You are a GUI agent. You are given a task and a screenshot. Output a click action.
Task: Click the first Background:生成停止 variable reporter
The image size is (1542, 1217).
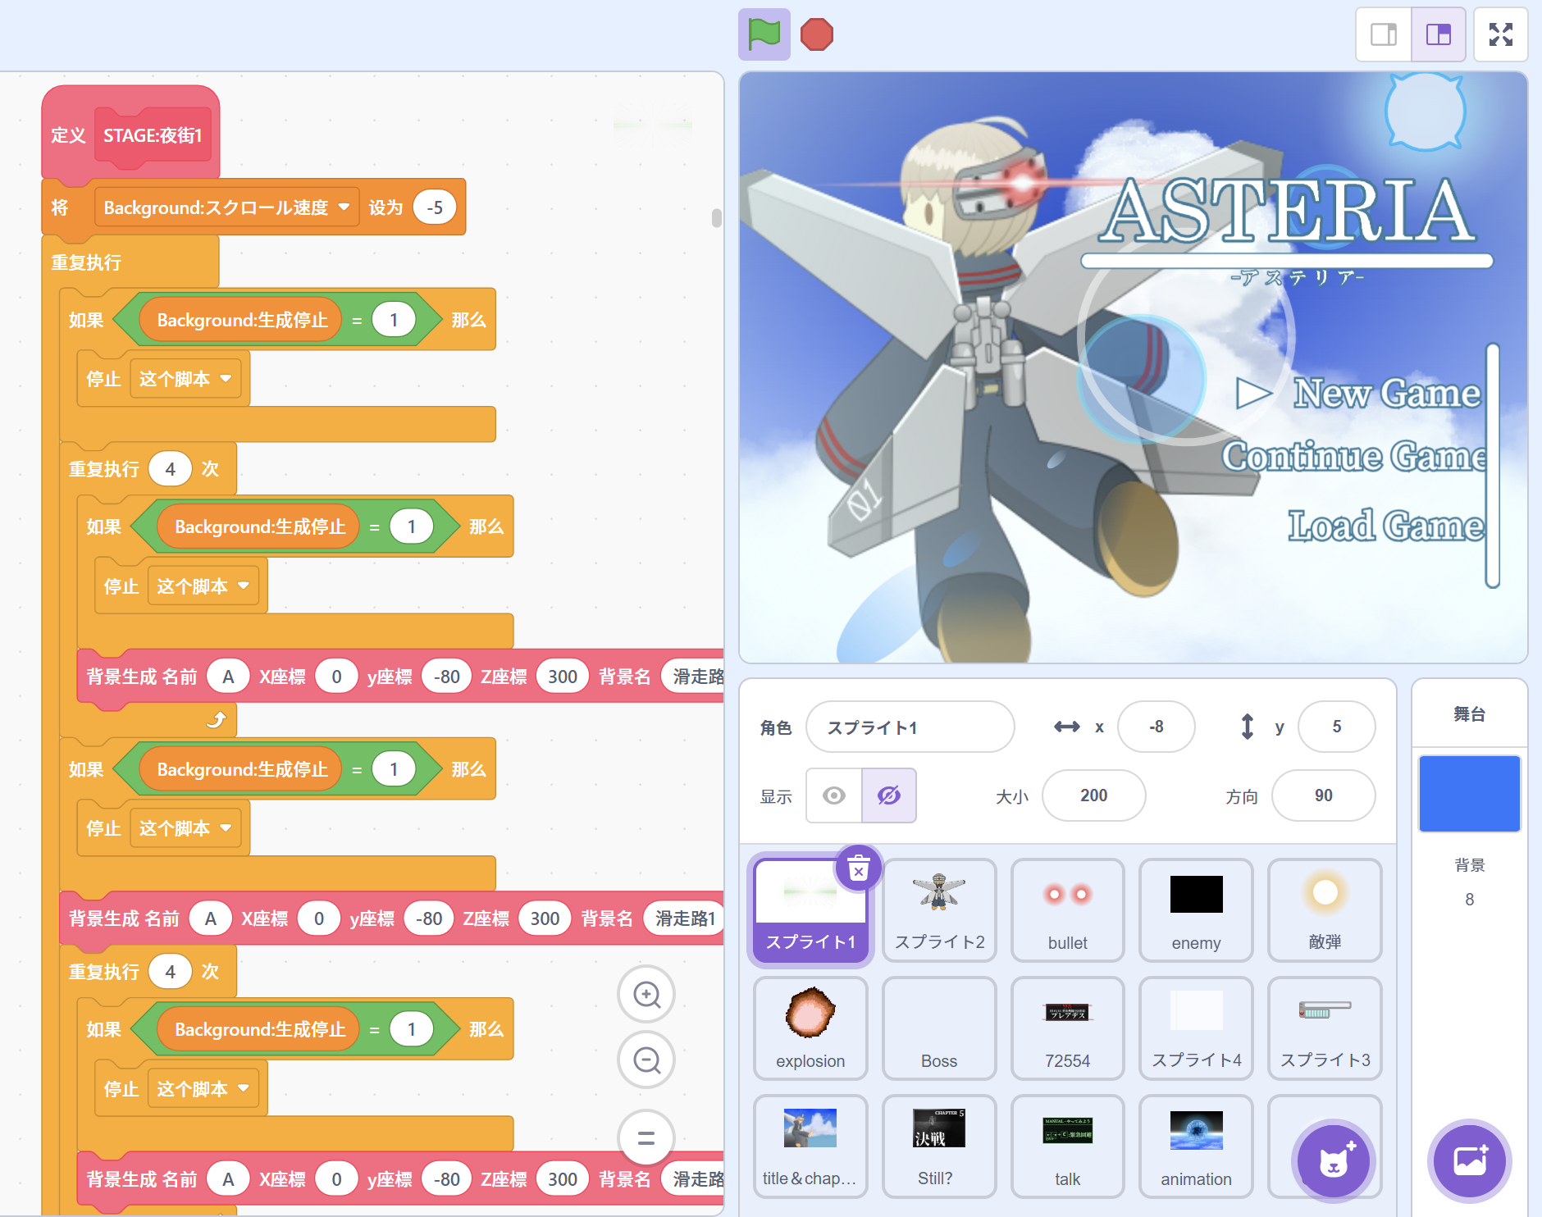click(241, 320)
